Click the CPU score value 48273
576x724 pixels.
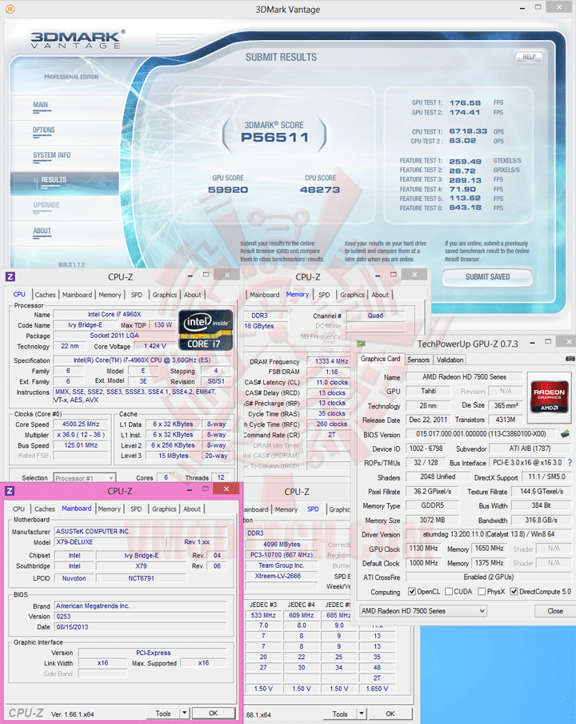pyautogui.click(x=320, y=190)
